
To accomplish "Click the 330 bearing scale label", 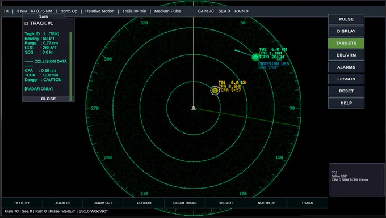I will tap(144, 23).
